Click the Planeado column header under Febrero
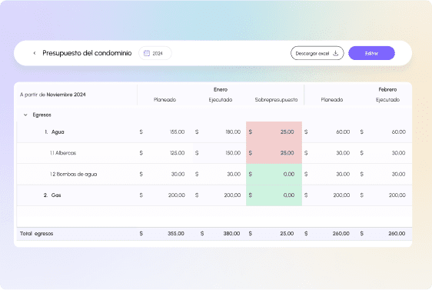The image size is (432, 290). pyautogui.click(x=332, y=100)
